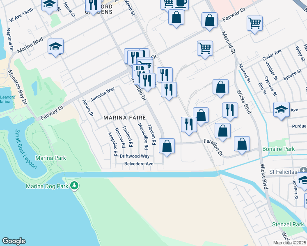Open the school marker at top left corner

tap(49, 5)
